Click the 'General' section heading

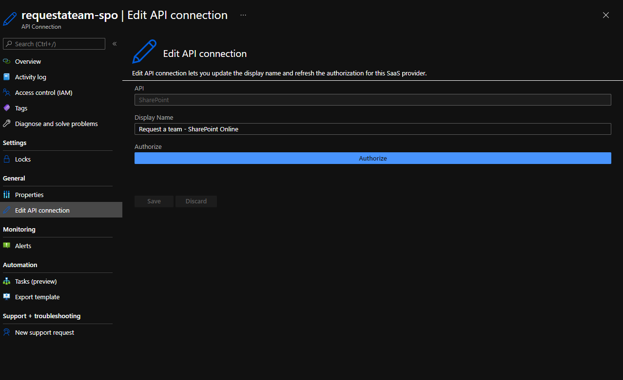click(14, 178)
